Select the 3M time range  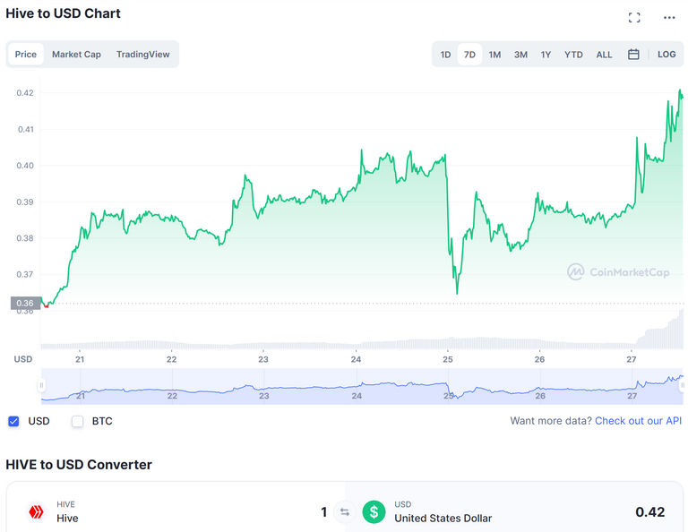pos(520,55)
